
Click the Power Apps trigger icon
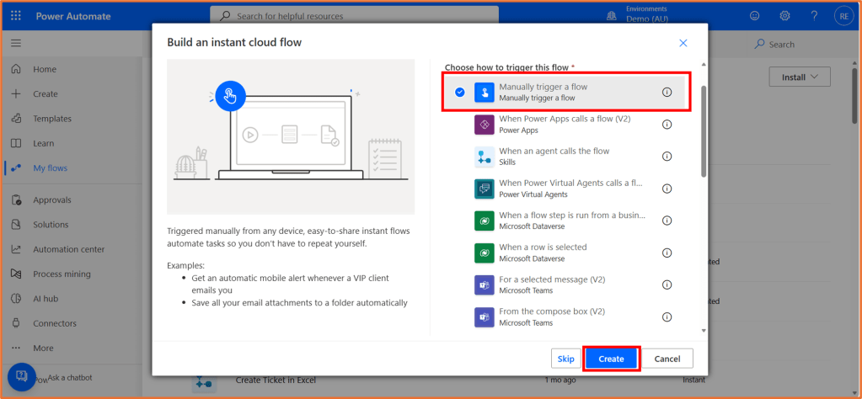tap(484, 125)
